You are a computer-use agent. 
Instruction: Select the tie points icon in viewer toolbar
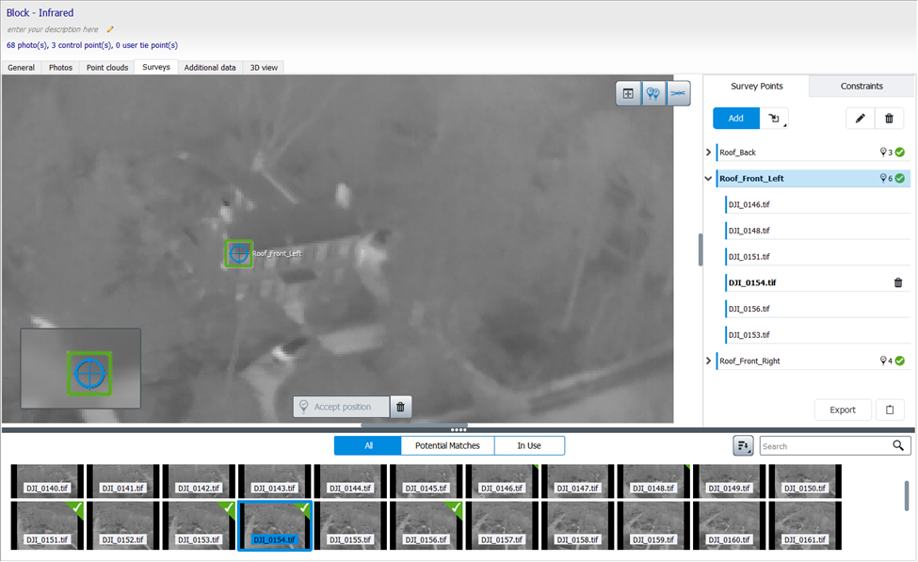coord(679,93)
